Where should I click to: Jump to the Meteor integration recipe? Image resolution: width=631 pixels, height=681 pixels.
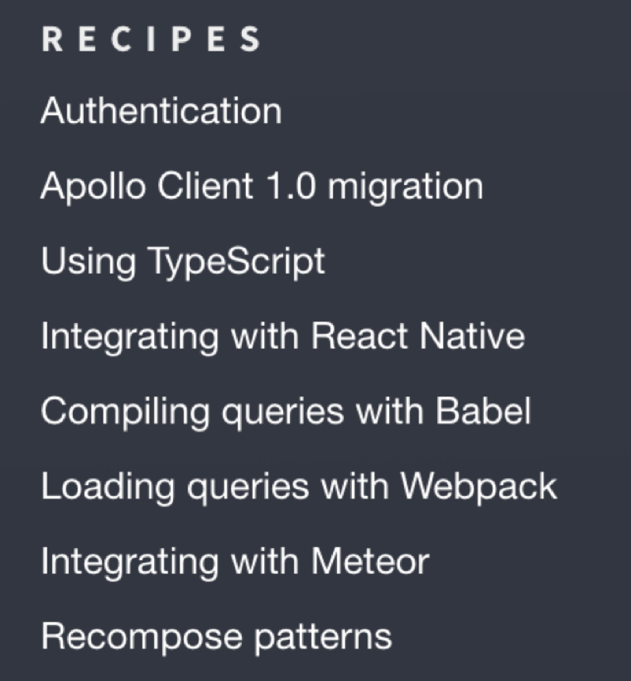click(234, 561)
